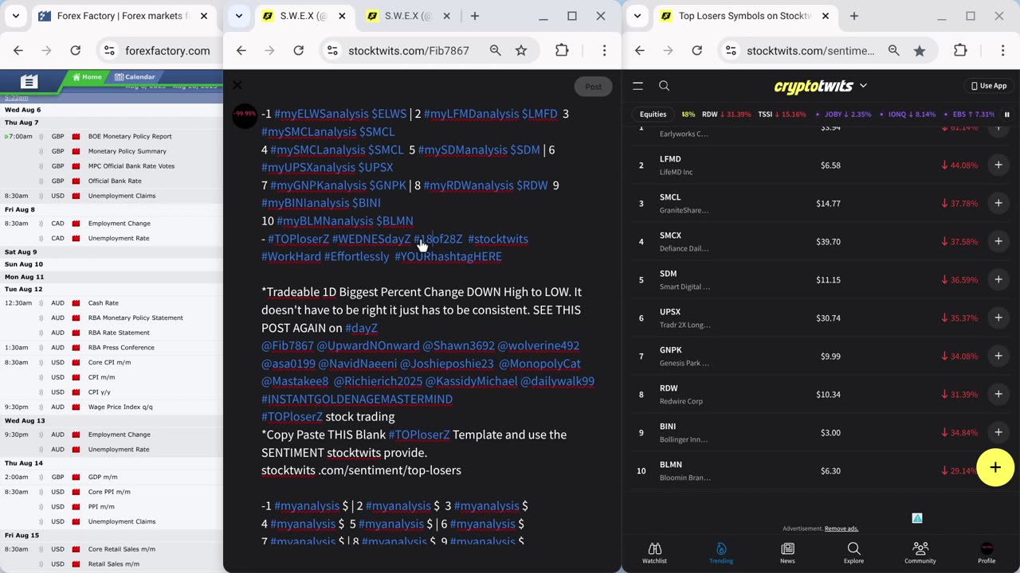
Task: Add LFMD to watchlist
Action: (x=998, y=165)
